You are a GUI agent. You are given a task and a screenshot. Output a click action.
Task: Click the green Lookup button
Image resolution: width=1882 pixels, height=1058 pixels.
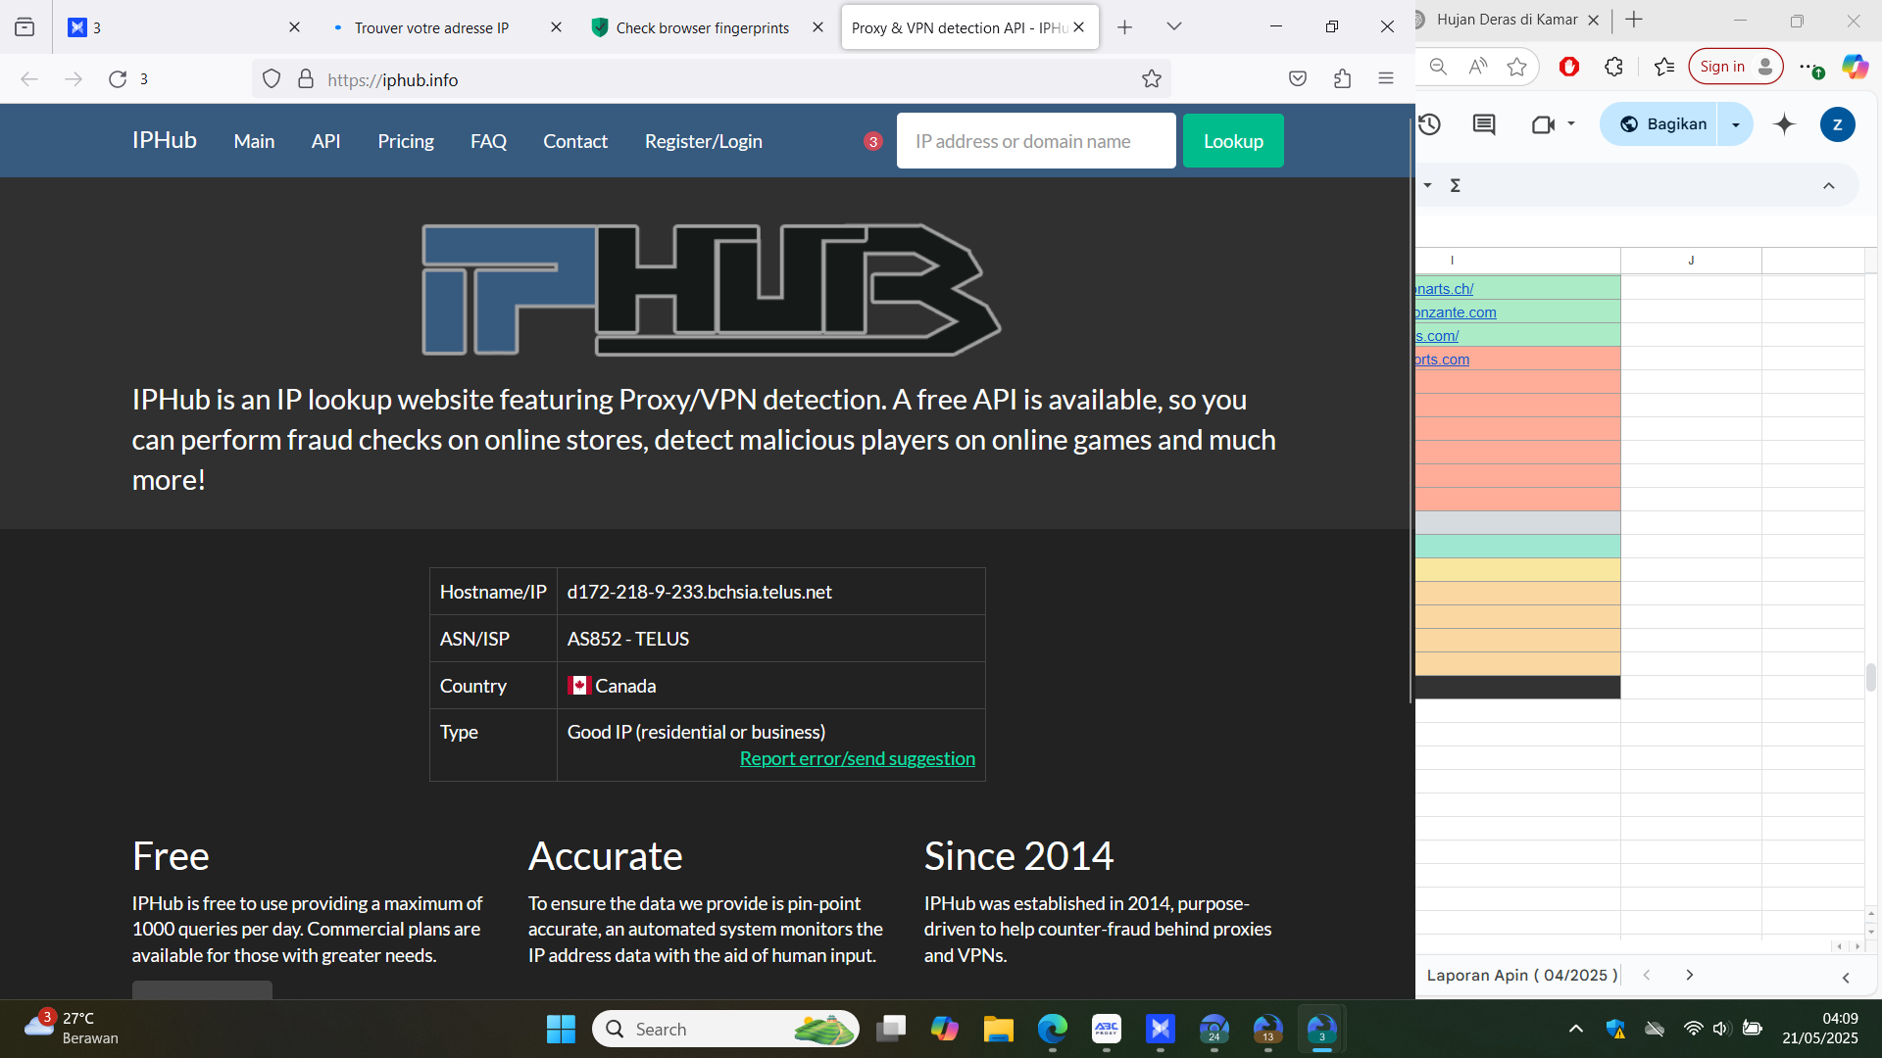(1233, 141)
